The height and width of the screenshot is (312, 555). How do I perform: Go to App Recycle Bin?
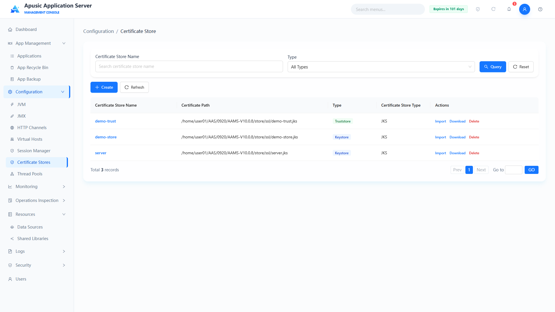[x=37, y=68]
